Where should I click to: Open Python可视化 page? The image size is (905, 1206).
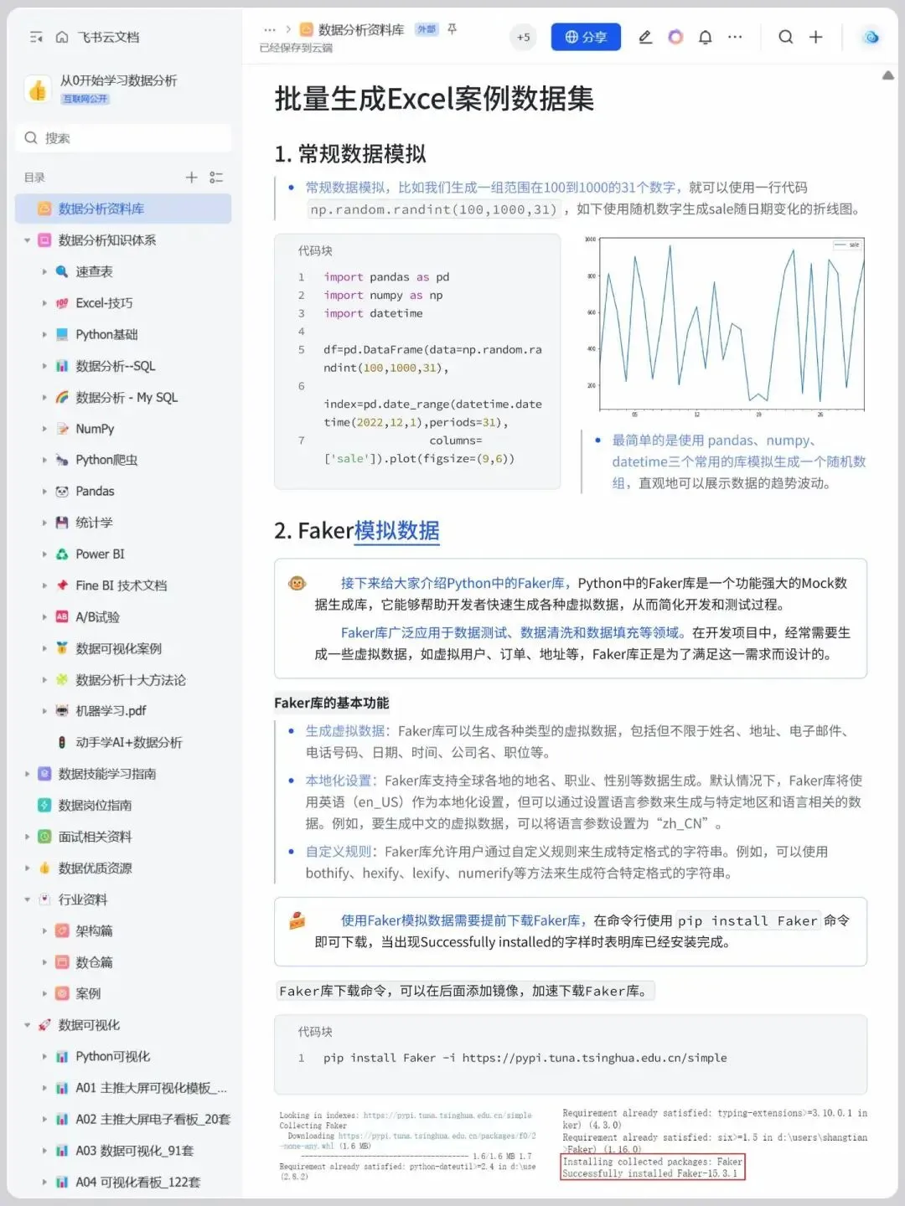pos(112,1057)
